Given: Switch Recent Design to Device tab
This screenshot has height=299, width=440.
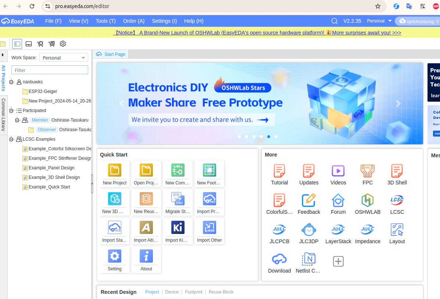Looking at the screenshot, I should (x=172, y=292).
